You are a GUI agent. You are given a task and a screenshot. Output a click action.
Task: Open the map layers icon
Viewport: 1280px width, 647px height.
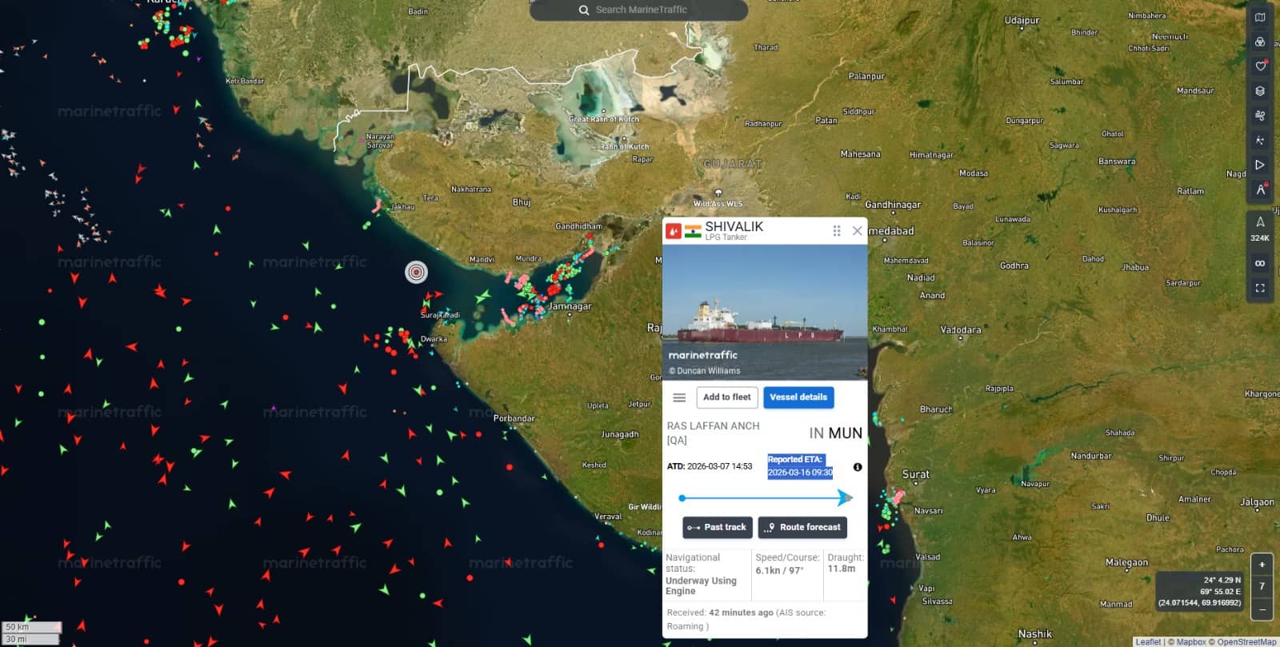click(1260, 91)
